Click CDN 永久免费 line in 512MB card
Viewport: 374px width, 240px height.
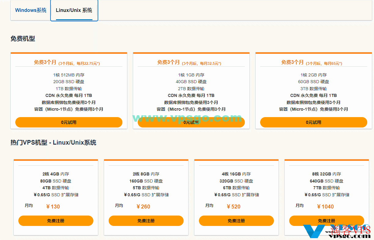pyautogui.click(x=69, y=95)
